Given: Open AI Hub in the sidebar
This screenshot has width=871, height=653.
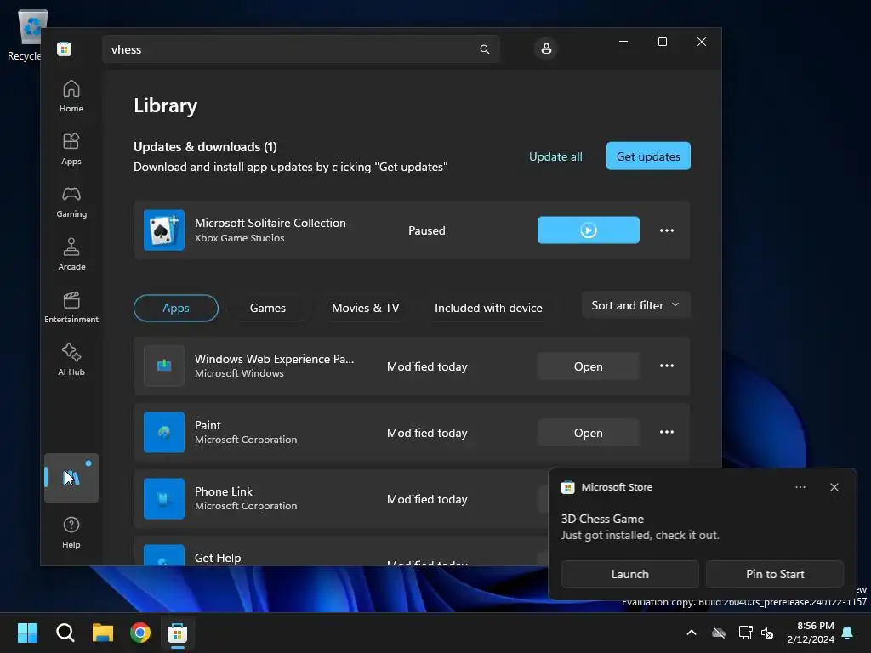Looking at the screenshot, I should (x=71, y=360).
